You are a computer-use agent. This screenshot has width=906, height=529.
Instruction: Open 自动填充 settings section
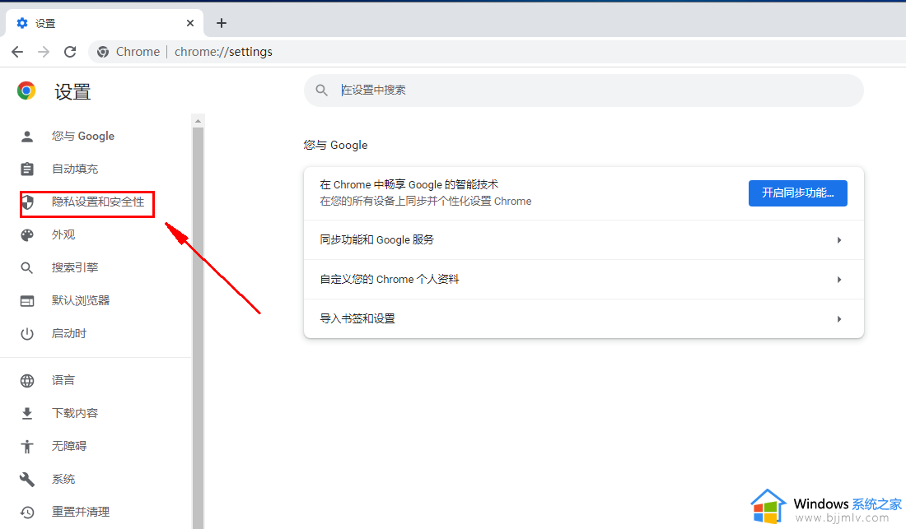(x=75, y=169)
